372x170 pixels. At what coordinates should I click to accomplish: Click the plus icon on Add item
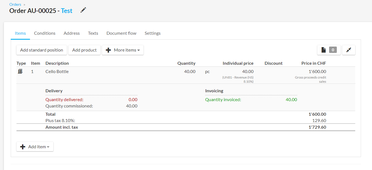tap(23, 147)
